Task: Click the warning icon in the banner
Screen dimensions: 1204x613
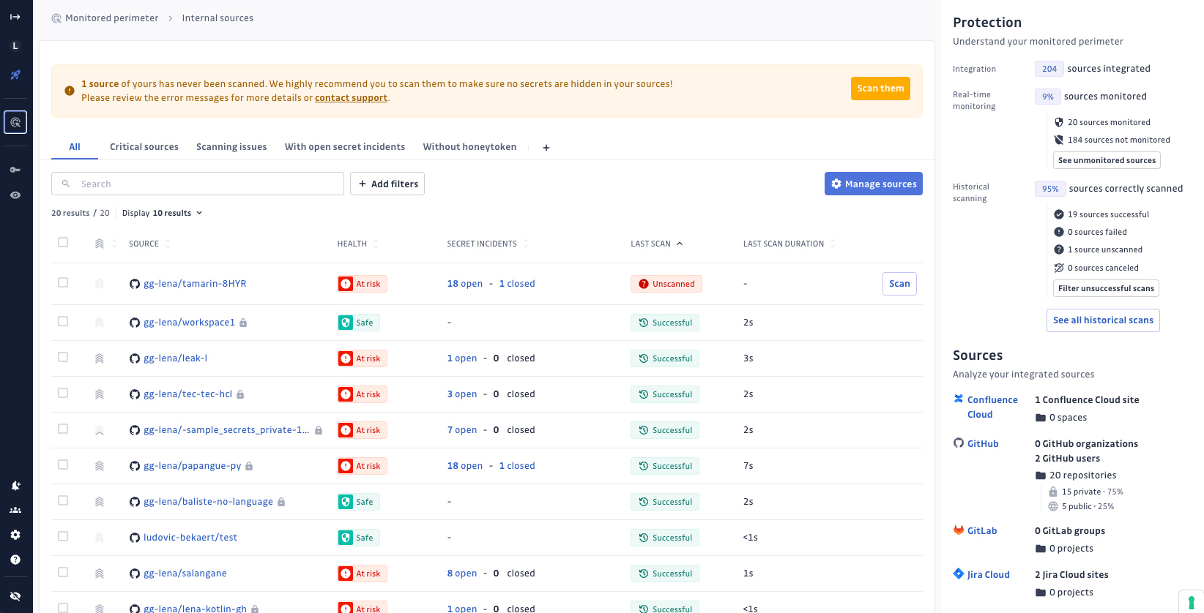Action: pos(70,91)
